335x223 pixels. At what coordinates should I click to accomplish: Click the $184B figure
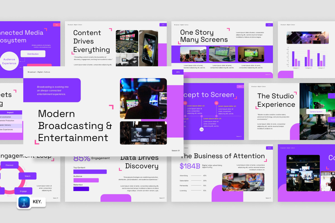pyautogui.click(x=190, y=166)
